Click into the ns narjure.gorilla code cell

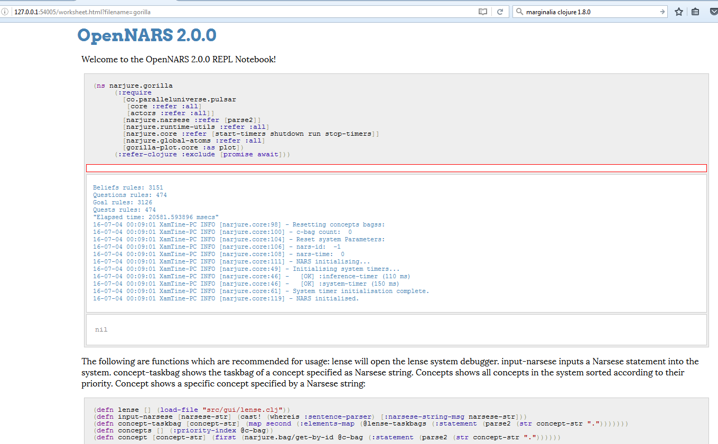pyautogui.click(x=396, y=119)
